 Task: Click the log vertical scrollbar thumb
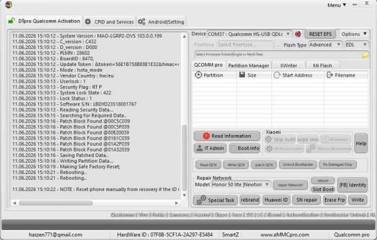[184, 158]
